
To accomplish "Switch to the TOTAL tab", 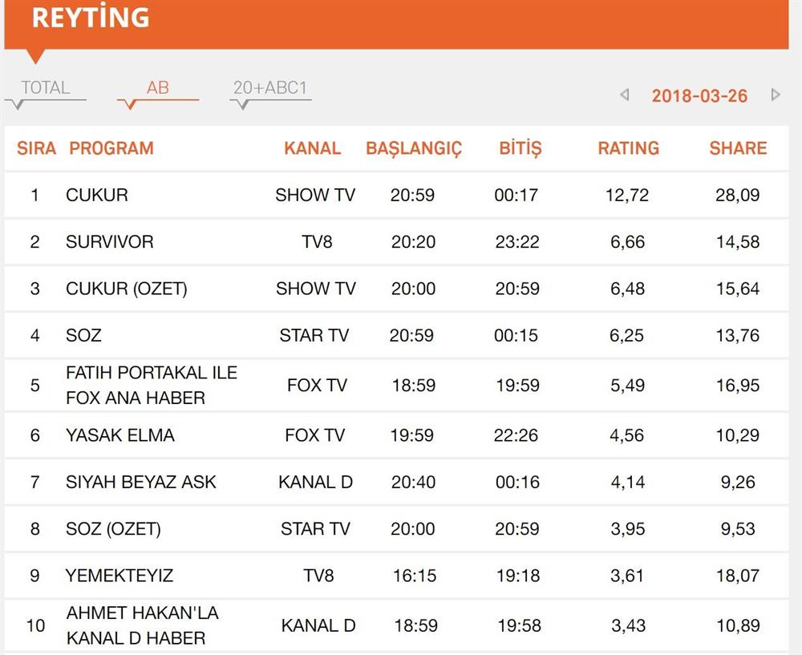I will click(46, 88).
